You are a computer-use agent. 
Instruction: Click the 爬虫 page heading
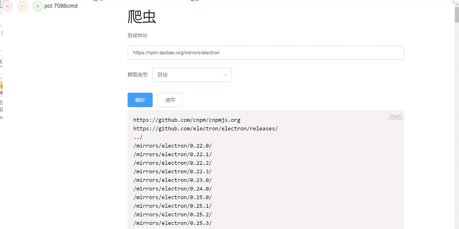click(x=142, y=17)
